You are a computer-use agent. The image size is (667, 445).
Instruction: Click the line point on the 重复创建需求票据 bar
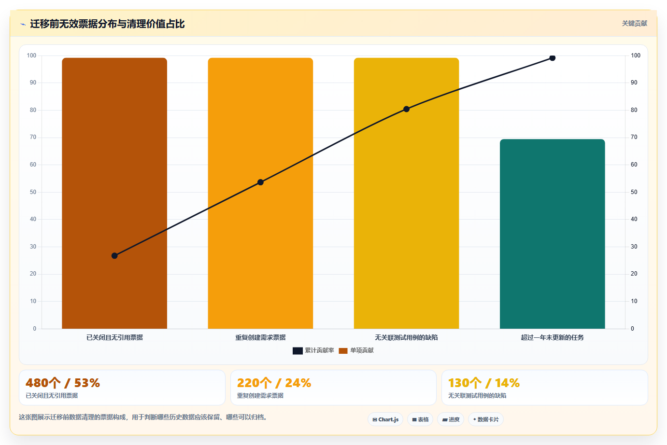tap(260, 182)
